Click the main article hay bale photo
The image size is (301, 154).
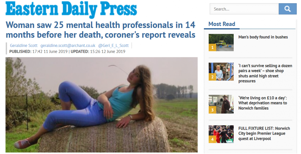tap(101, 105)
